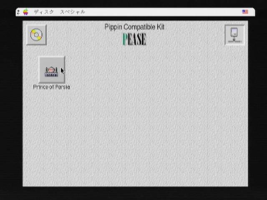
Task: Click the CD disc button
Action: 36,35
